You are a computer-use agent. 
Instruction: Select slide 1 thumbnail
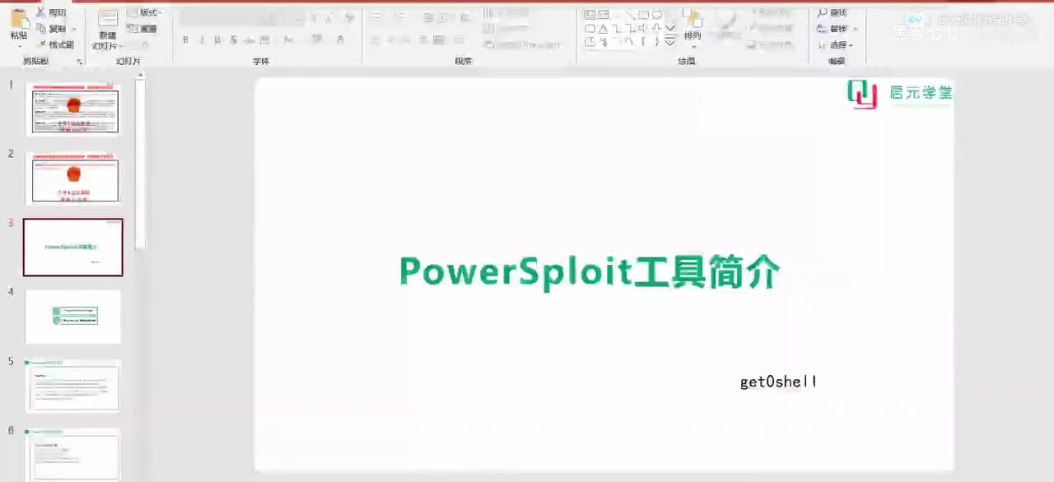(74, 109)
